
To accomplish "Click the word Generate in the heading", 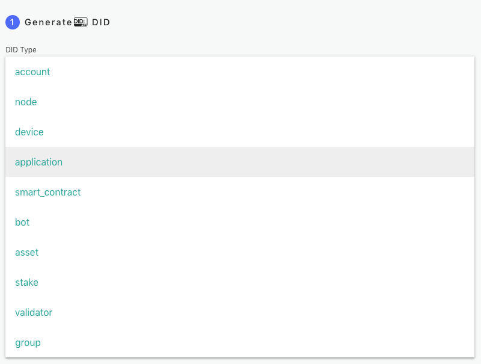I will [x=48, y=22].
